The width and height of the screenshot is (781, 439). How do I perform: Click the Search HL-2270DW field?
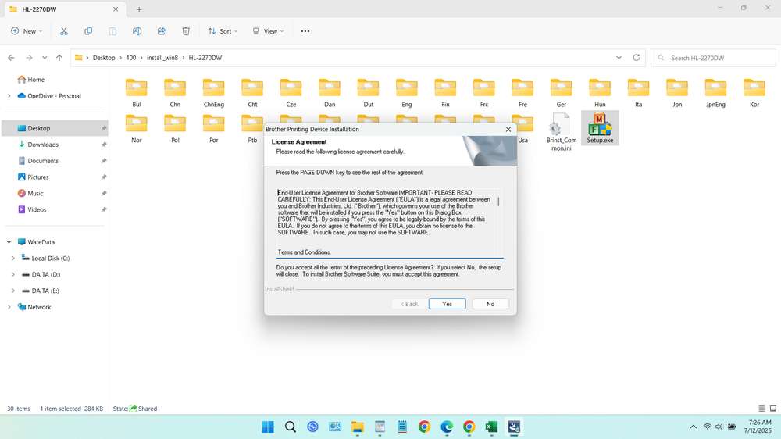coord(713,58)
